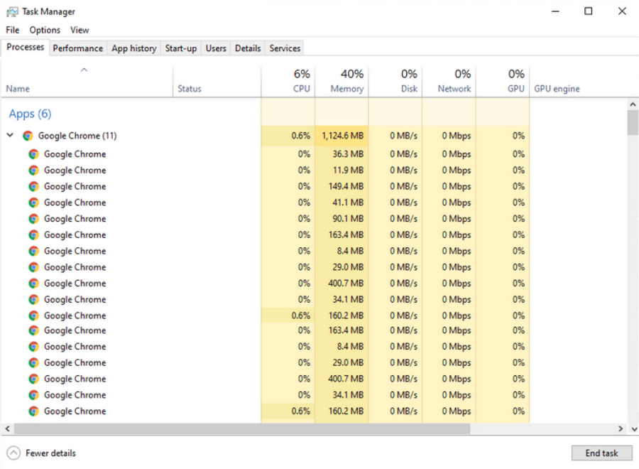Click the vertical scrollbar thumb

pyautogui.click(x=633, y=123)
